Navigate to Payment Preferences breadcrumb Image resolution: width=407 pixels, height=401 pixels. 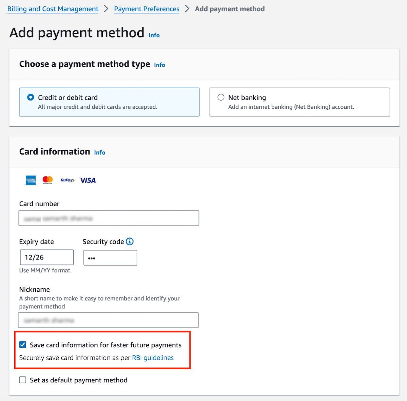[x=147, y=9]
